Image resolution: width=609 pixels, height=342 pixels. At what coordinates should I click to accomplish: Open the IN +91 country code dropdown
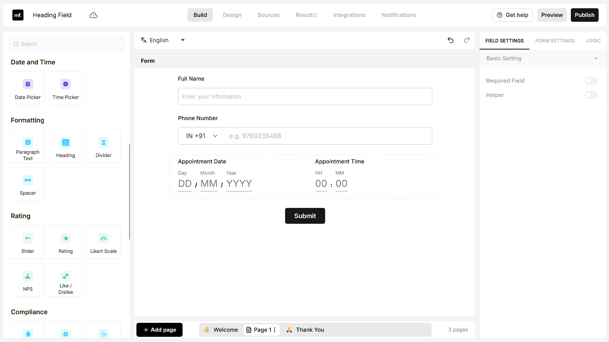pos(202,136)
